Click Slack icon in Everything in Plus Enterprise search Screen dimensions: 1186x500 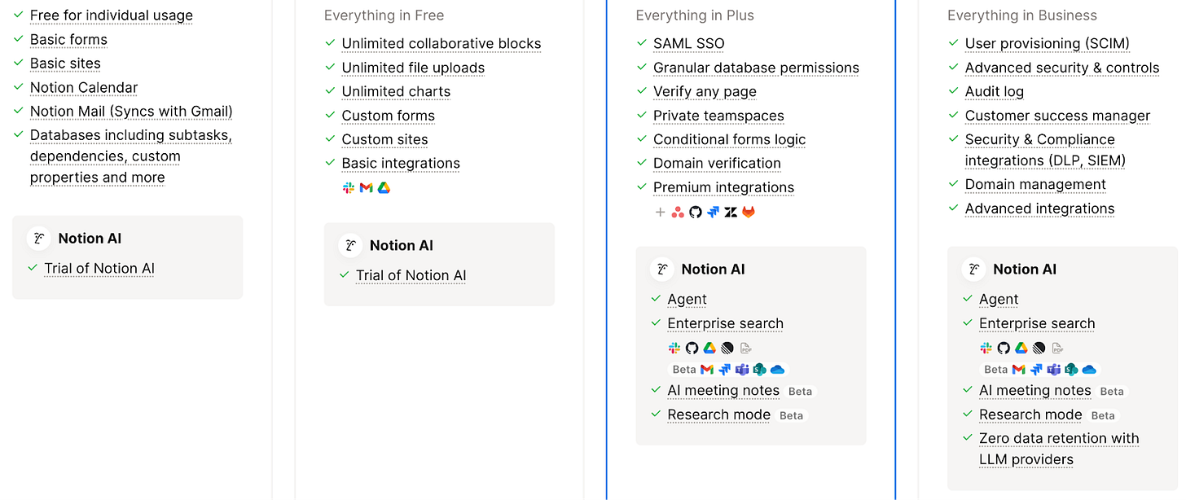pos(674,348)
